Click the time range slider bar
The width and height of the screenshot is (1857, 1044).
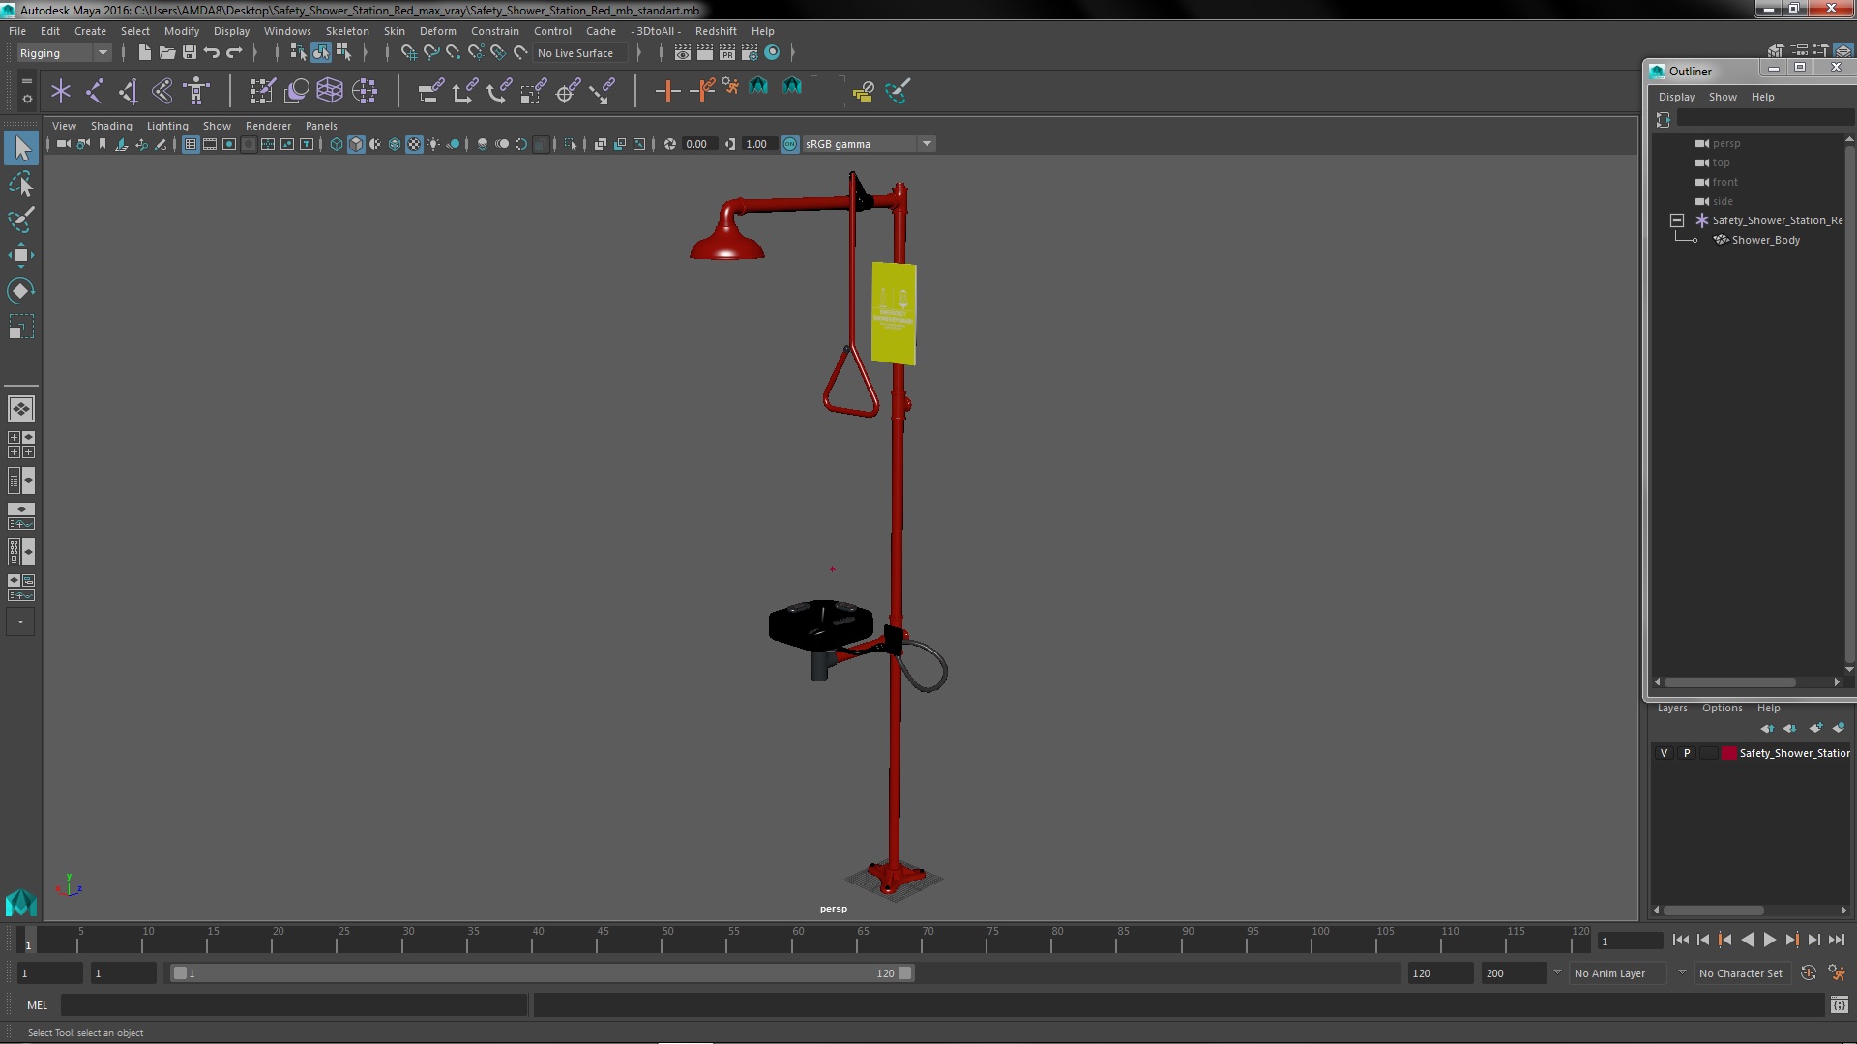click(x=542, y=973)
